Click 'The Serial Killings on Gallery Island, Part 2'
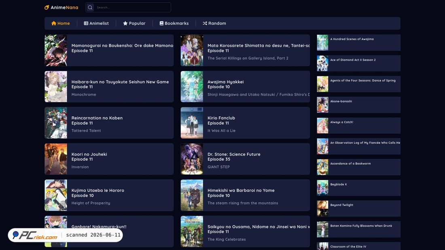445x250 pixels. pos(248,58)
